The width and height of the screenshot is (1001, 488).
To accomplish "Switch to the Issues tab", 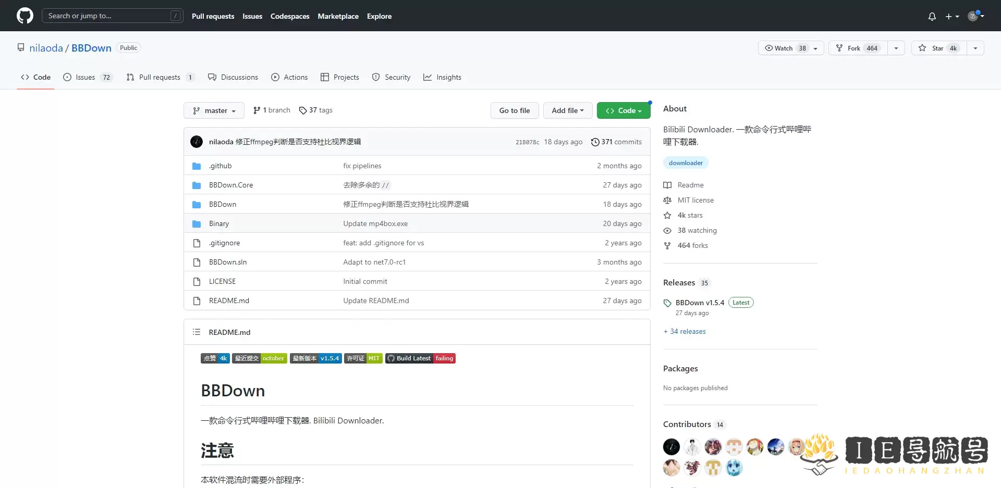I will click(86, 77).
